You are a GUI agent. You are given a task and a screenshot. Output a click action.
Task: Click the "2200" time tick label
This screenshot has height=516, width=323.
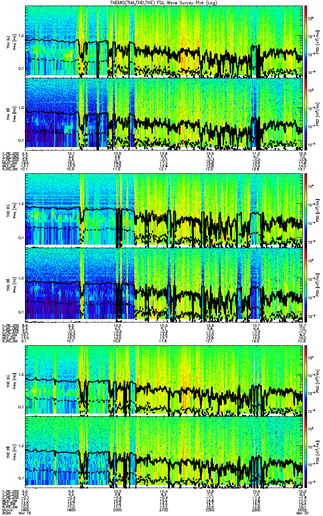pos(210,510)
